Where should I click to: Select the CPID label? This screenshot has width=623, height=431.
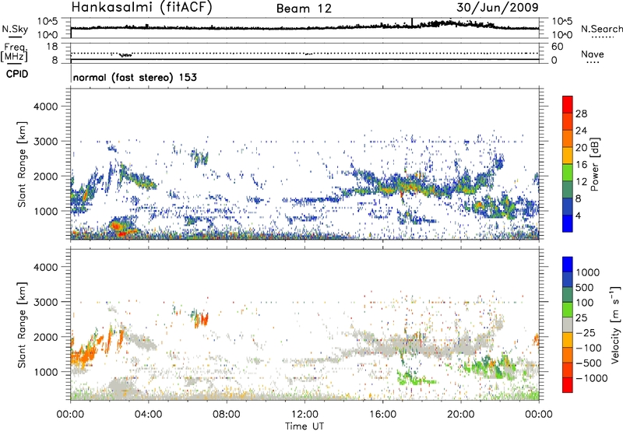tap(17, 74)
